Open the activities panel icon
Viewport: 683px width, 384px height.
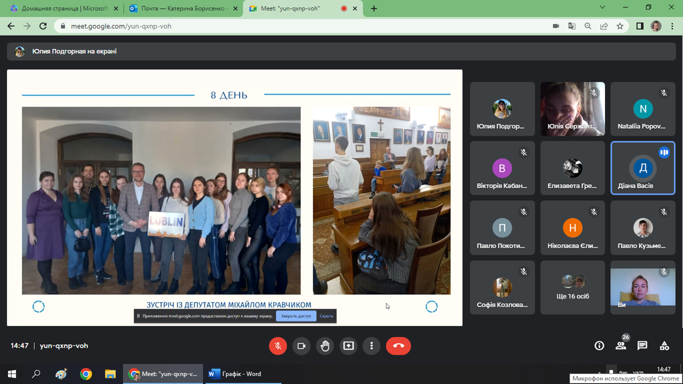[x=664, y=346]
